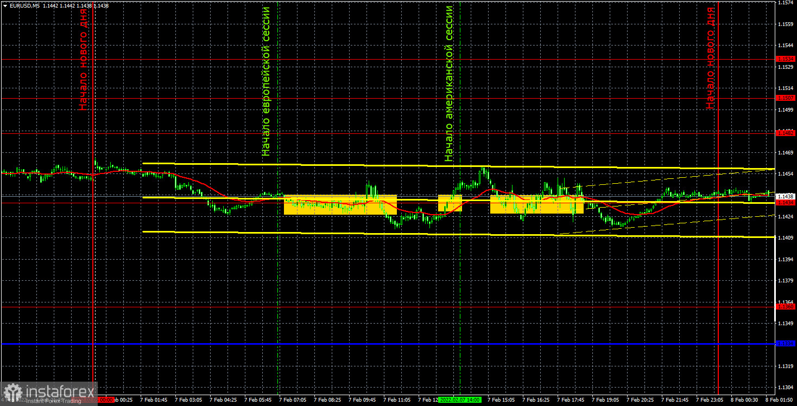
Task: Click the 1.1574 price scale value
Action: (x=786, y=3)
